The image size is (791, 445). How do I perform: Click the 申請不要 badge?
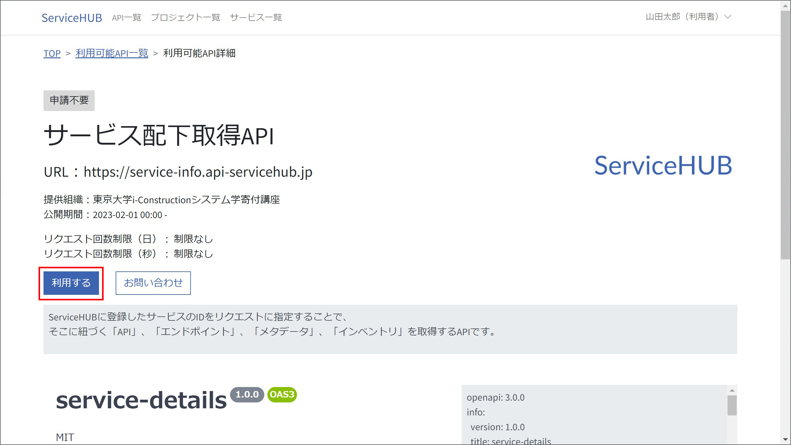point(69,100)
